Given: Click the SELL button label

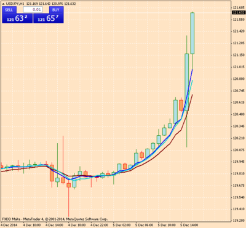Looking at the screenshot, I should click(x=9, y=10).
